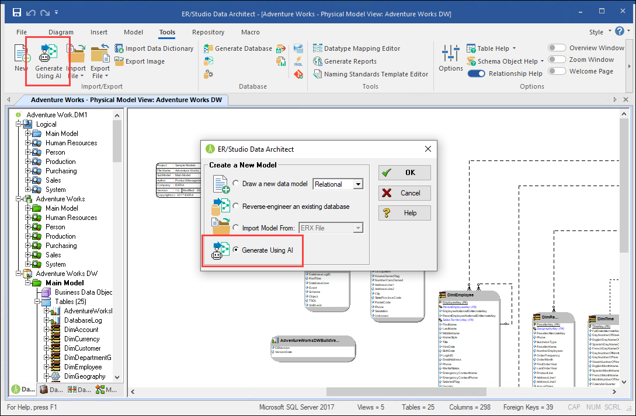Undo the last action
Screen dimensions: 636x416
point(31,13)
